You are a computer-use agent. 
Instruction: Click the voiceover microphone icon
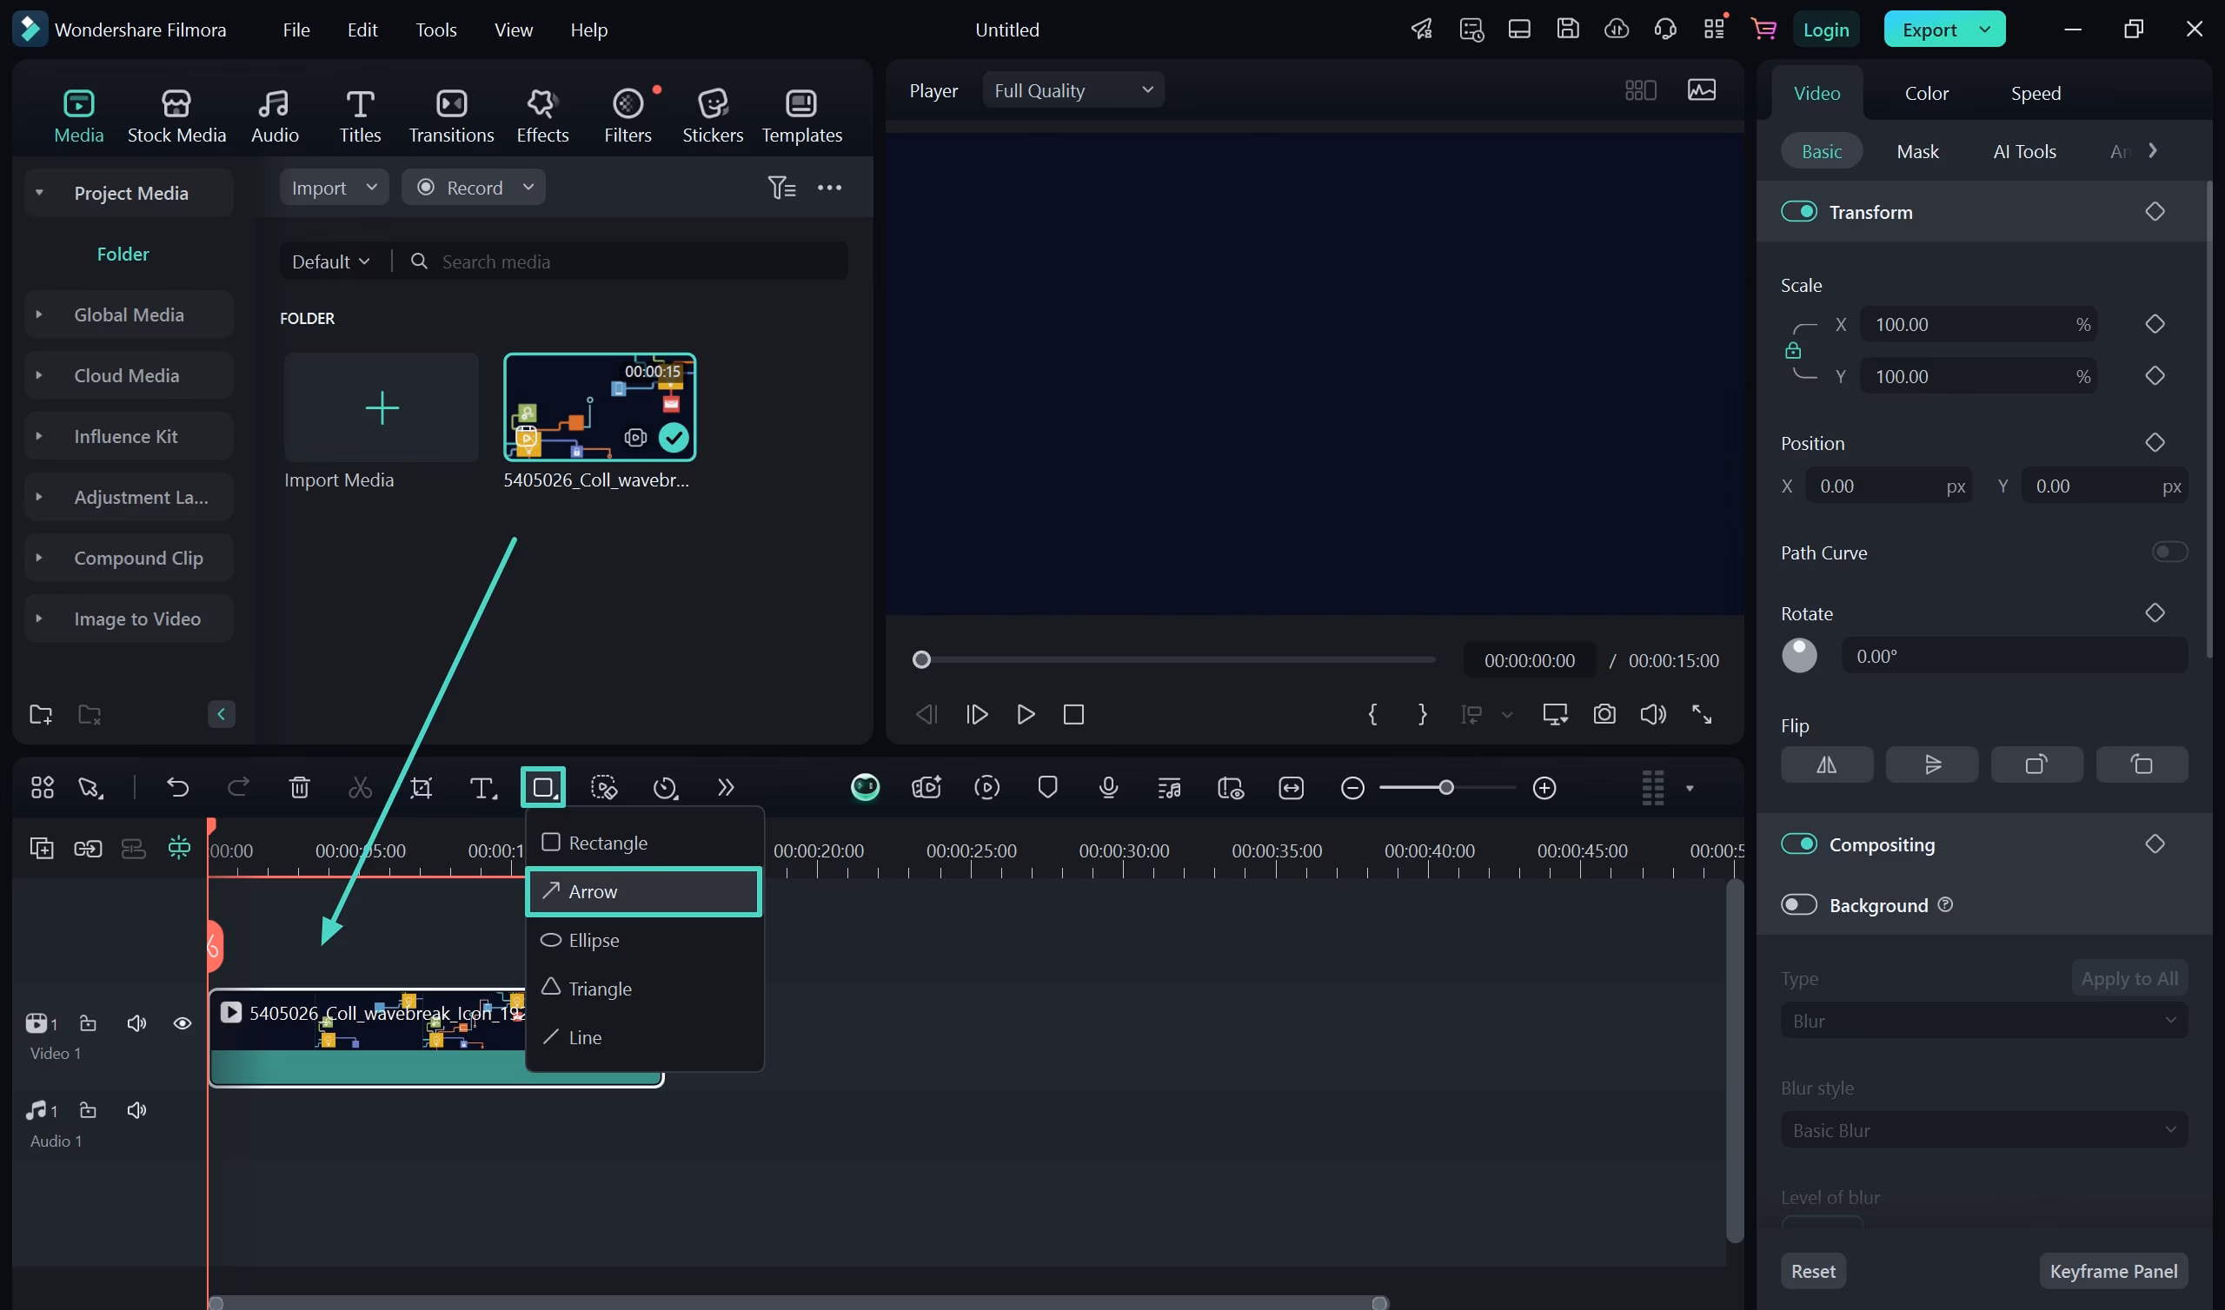[x=1108, y=787]
